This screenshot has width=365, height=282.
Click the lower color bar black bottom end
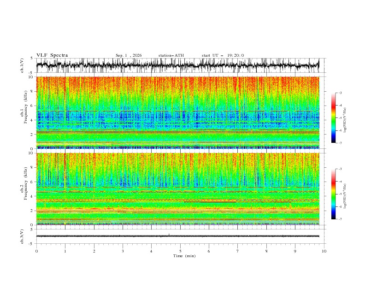[333, 217]
